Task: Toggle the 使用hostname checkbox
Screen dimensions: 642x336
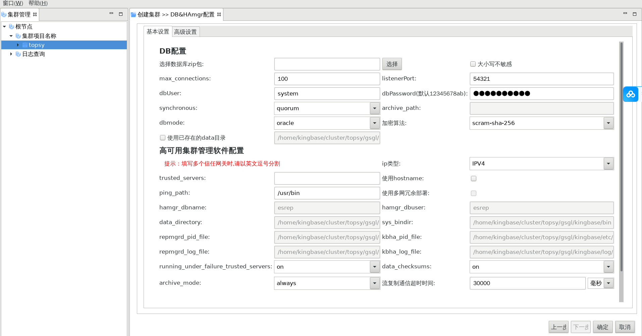Action: point(474,179)
